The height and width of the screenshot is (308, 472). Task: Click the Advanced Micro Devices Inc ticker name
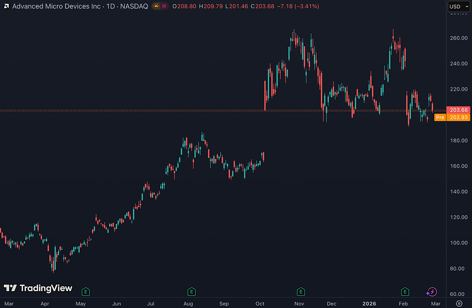58,7
